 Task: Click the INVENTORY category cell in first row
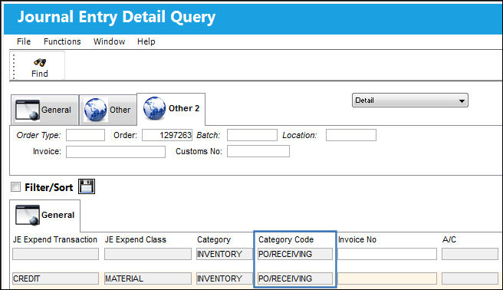(x=225, y=254)
